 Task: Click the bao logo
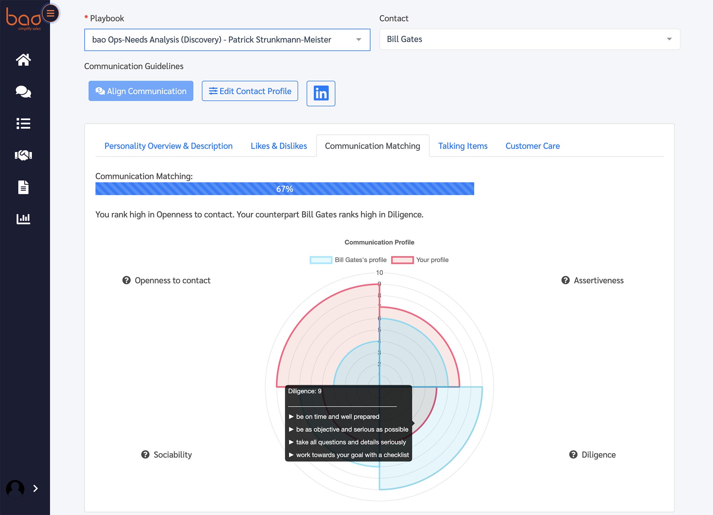[x=23, y=19]
